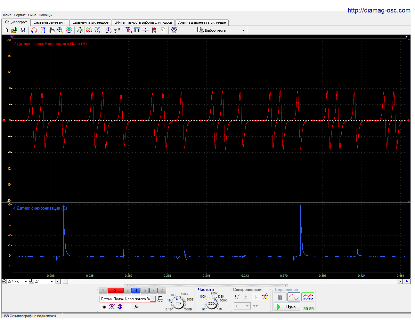415x320 pixels.
Task: Activate the magnifier zoom tool
Action: click(60, 30)
